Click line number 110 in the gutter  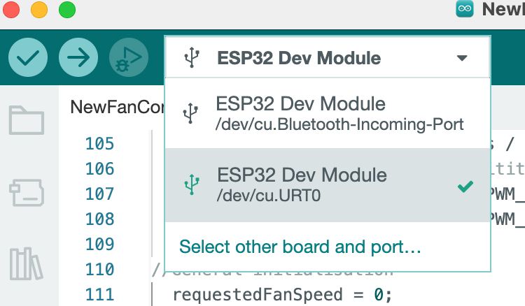pyautogui.click(x=100, y=269)
